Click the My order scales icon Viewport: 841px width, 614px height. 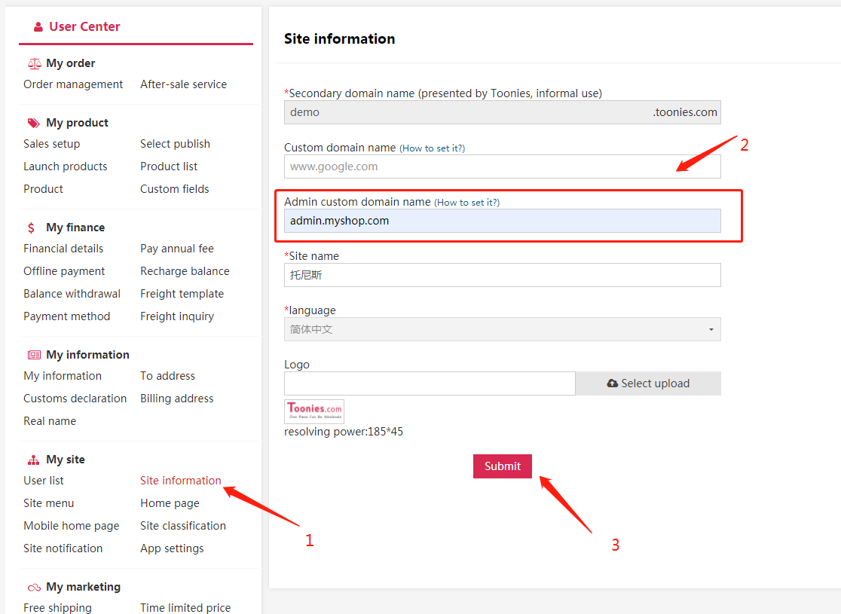34,64
